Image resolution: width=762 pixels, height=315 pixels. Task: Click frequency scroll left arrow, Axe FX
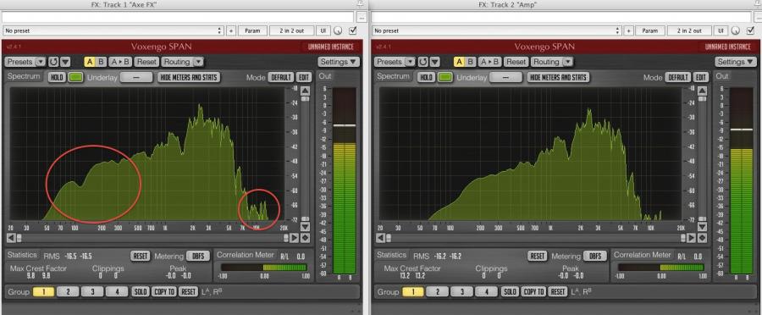[11, 238]
